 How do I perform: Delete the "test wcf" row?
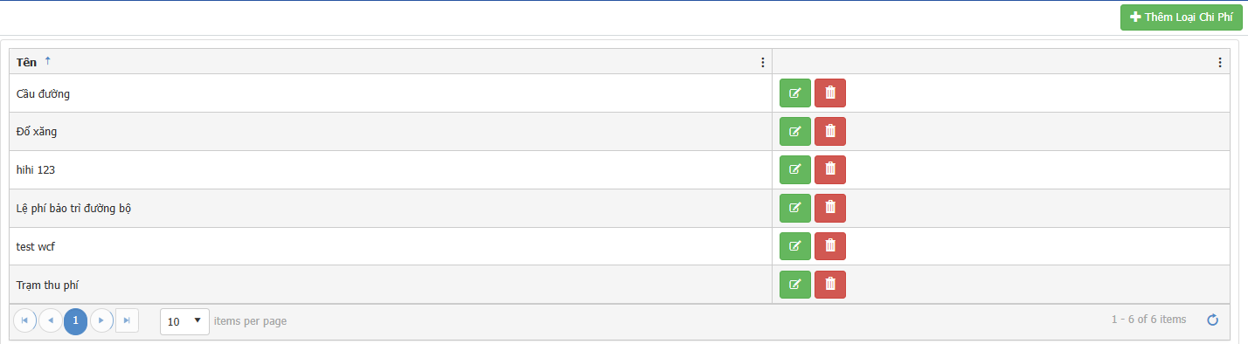coord(830,245)
